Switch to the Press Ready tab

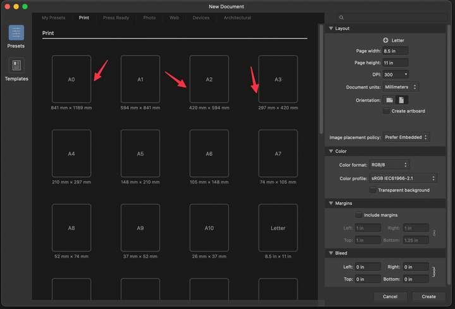tap(116, 18)
